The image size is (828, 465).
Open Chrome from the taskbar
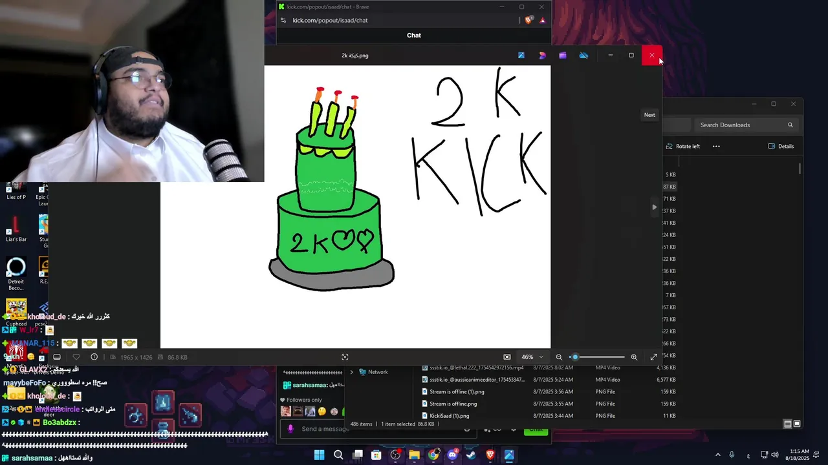[x=433, y=455]
